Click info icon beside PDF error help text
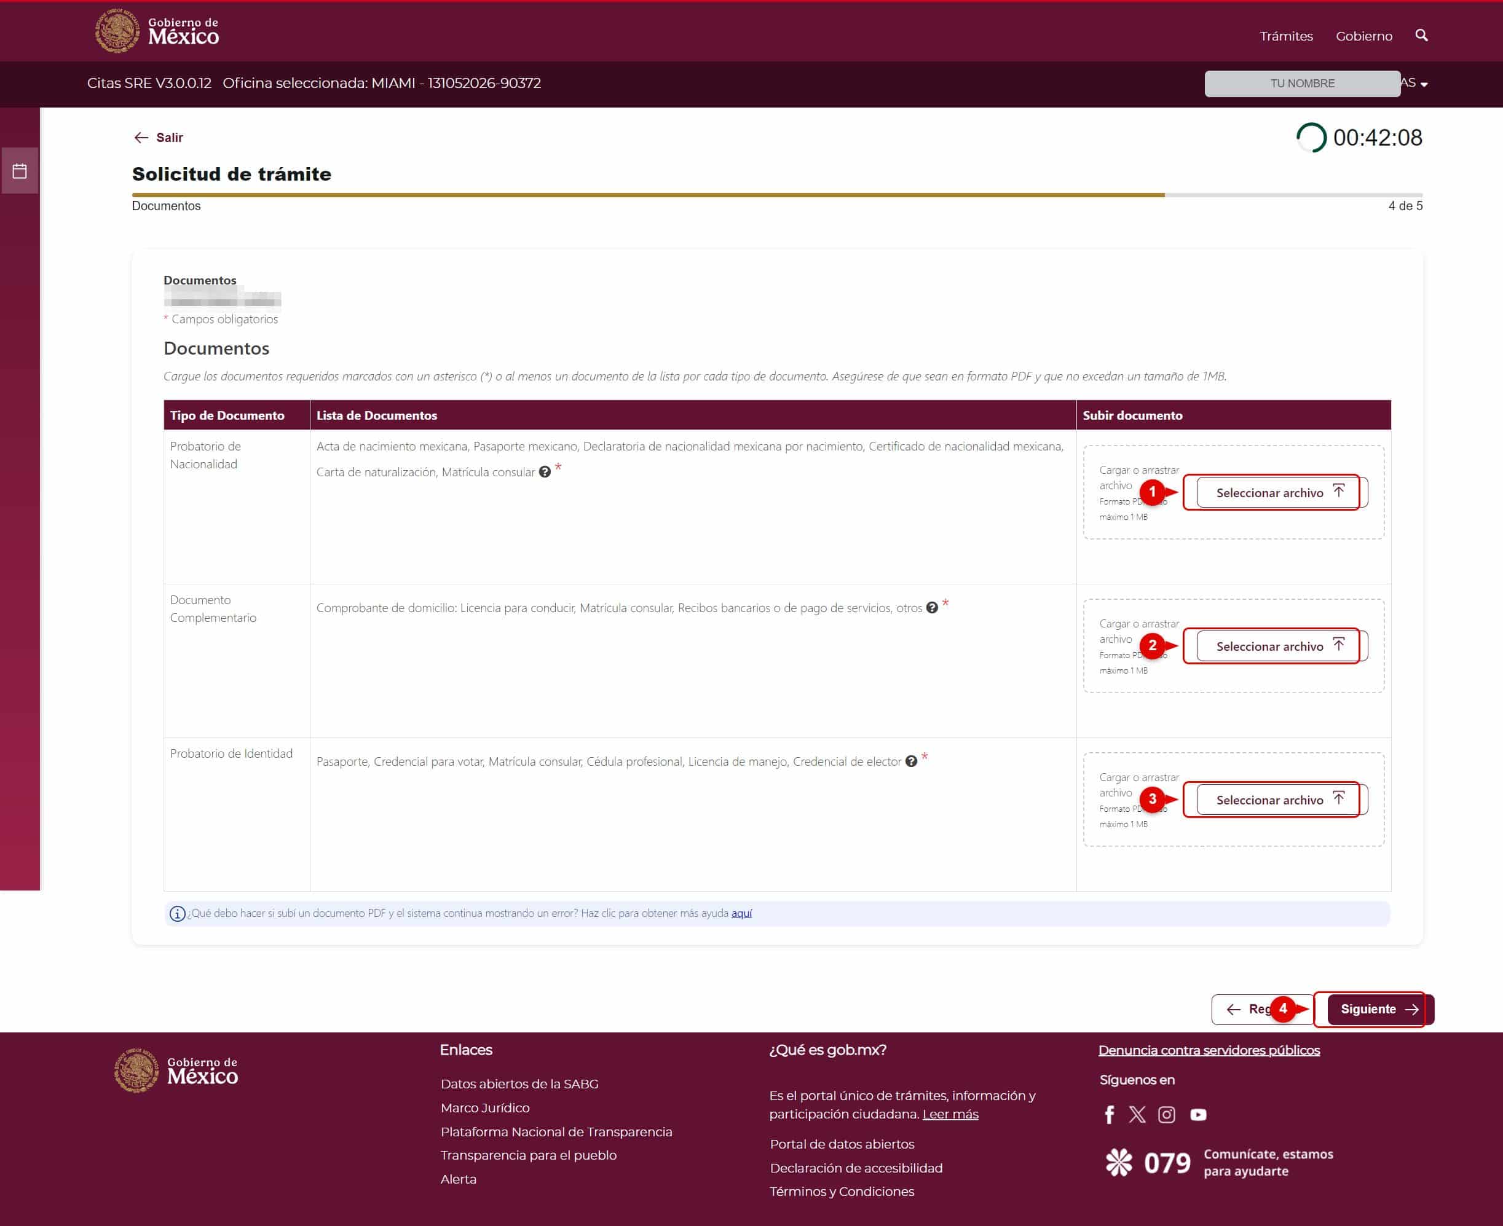The width and height of the screenshot is (1503, 1226). click(177, 913)
